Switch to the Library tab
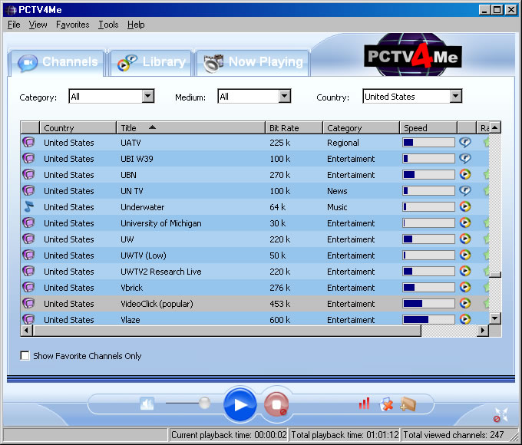The image size is (522, 445). [x=151, y=63]
